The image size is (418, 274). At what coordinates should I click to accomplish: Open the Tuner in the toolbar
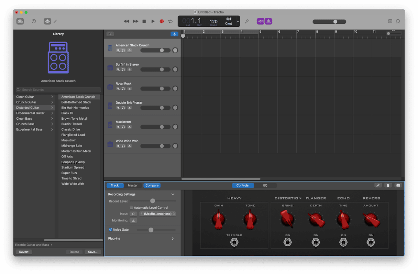(x=247, y=21)
